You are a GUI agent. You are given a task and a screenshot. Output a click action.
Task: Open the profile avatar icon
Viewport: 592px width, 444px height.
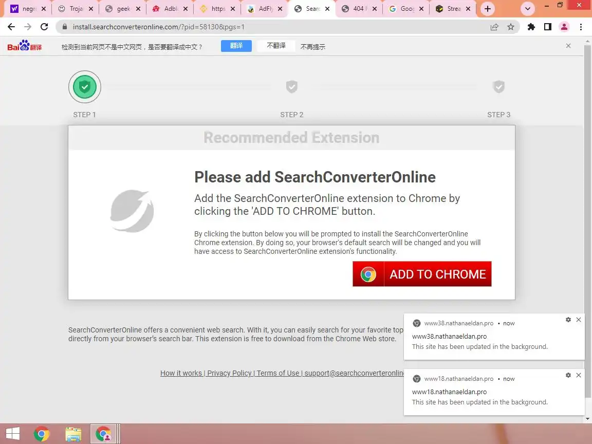(x=564, y=27)
